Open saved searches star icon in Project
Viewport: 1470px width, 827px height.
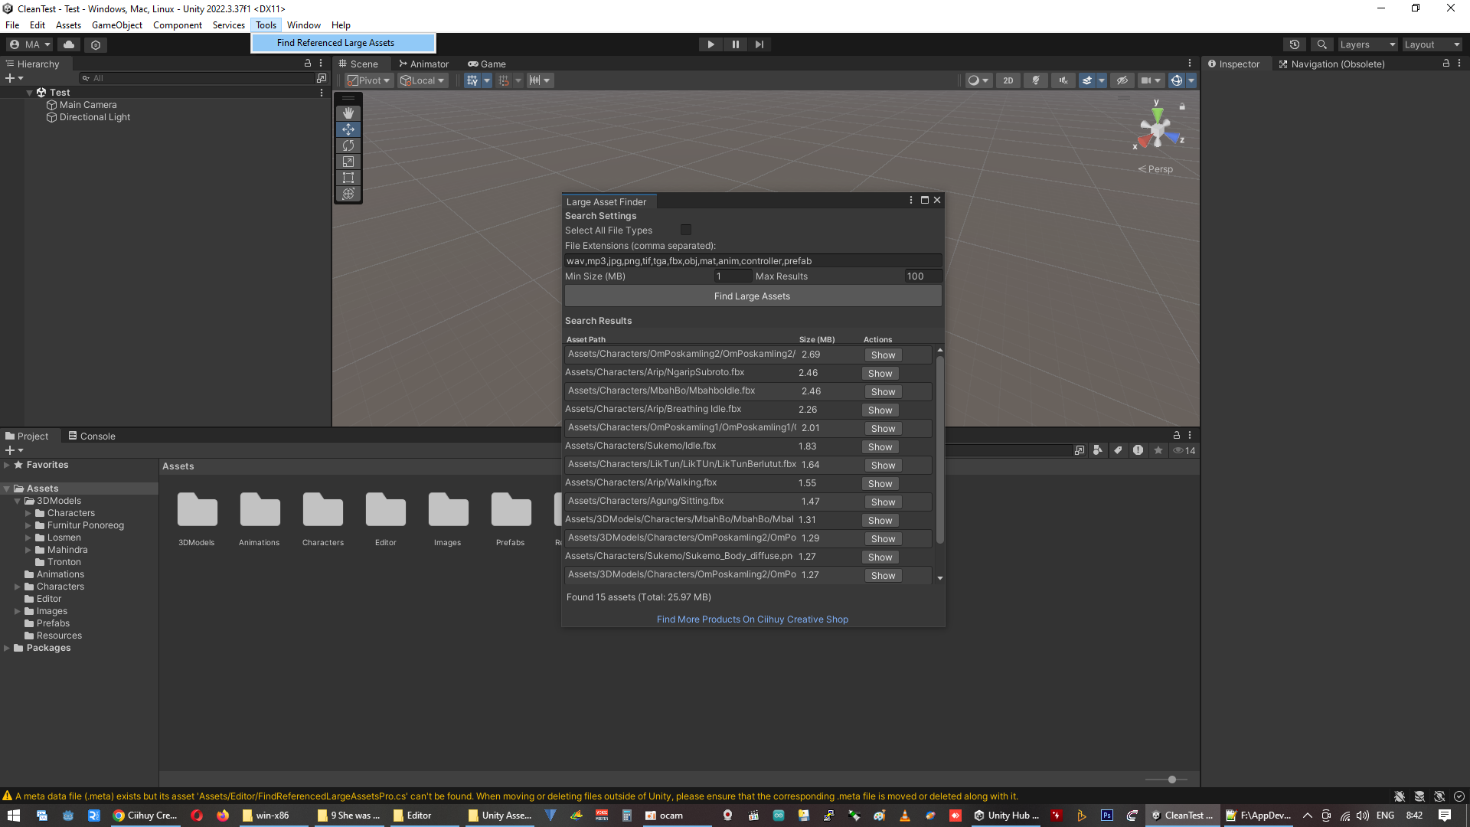[x=1158, y=450]
